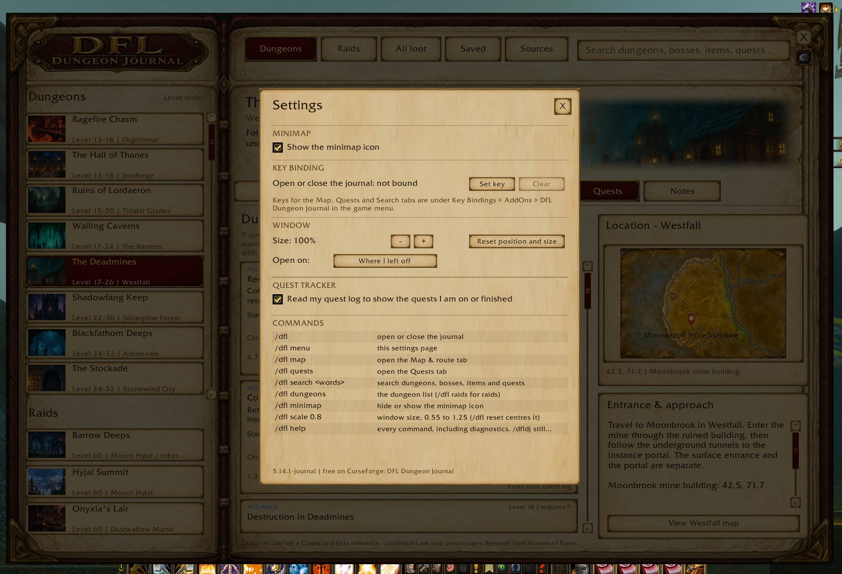The height and width of the screenshot is (574, 842).
Task: Close the Settings dialog
Action: tap(563, 106)
